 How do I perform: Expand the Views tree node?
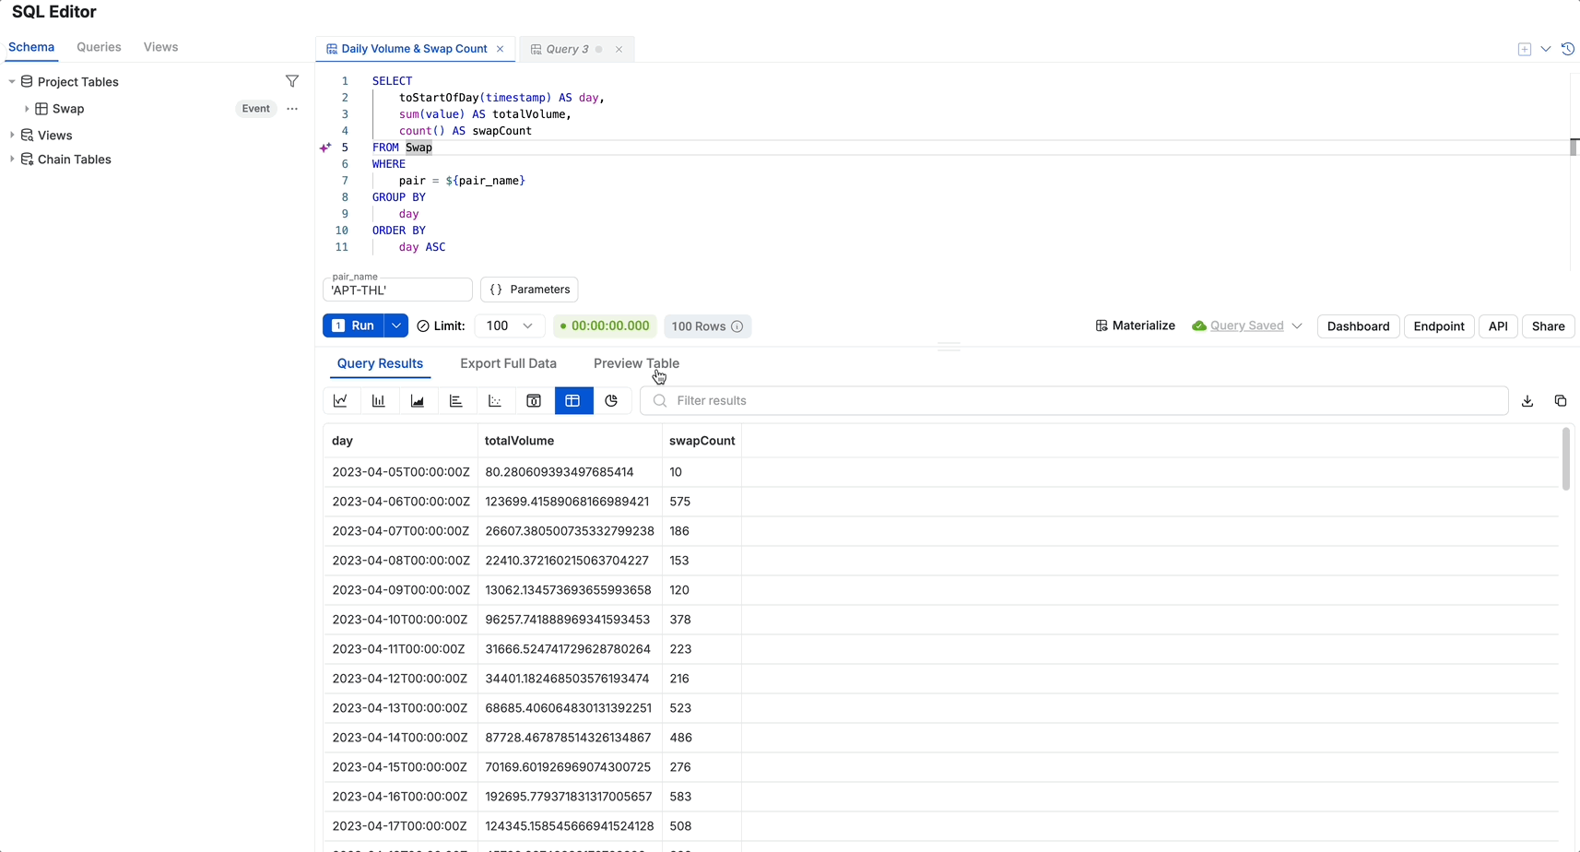pyautogui.click(x=12, y=136)
